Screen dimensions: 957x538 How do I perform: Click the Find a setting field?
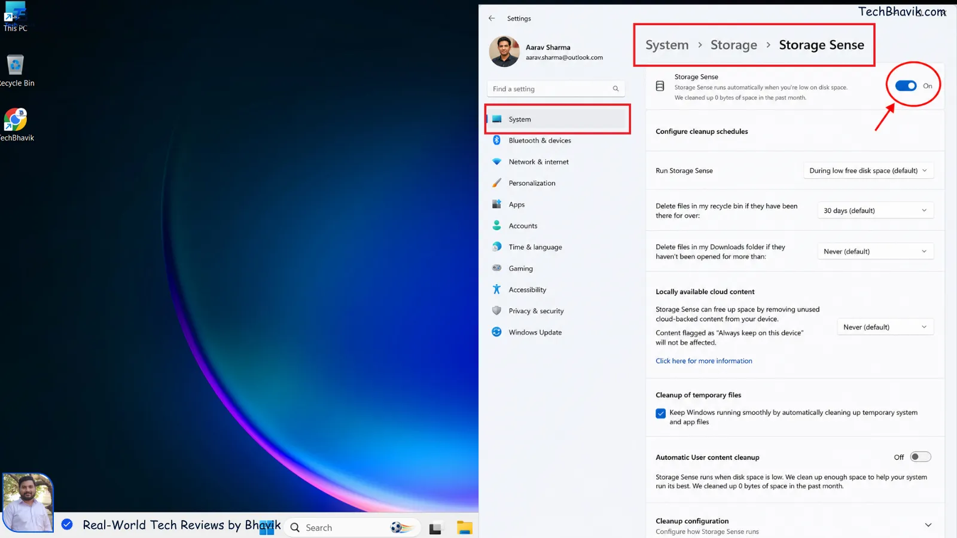[x=556, y=89]
